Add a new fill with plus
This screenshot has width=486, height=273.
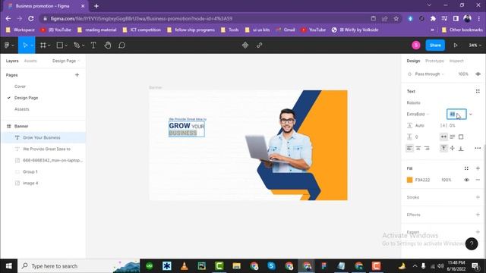point(478,168)
